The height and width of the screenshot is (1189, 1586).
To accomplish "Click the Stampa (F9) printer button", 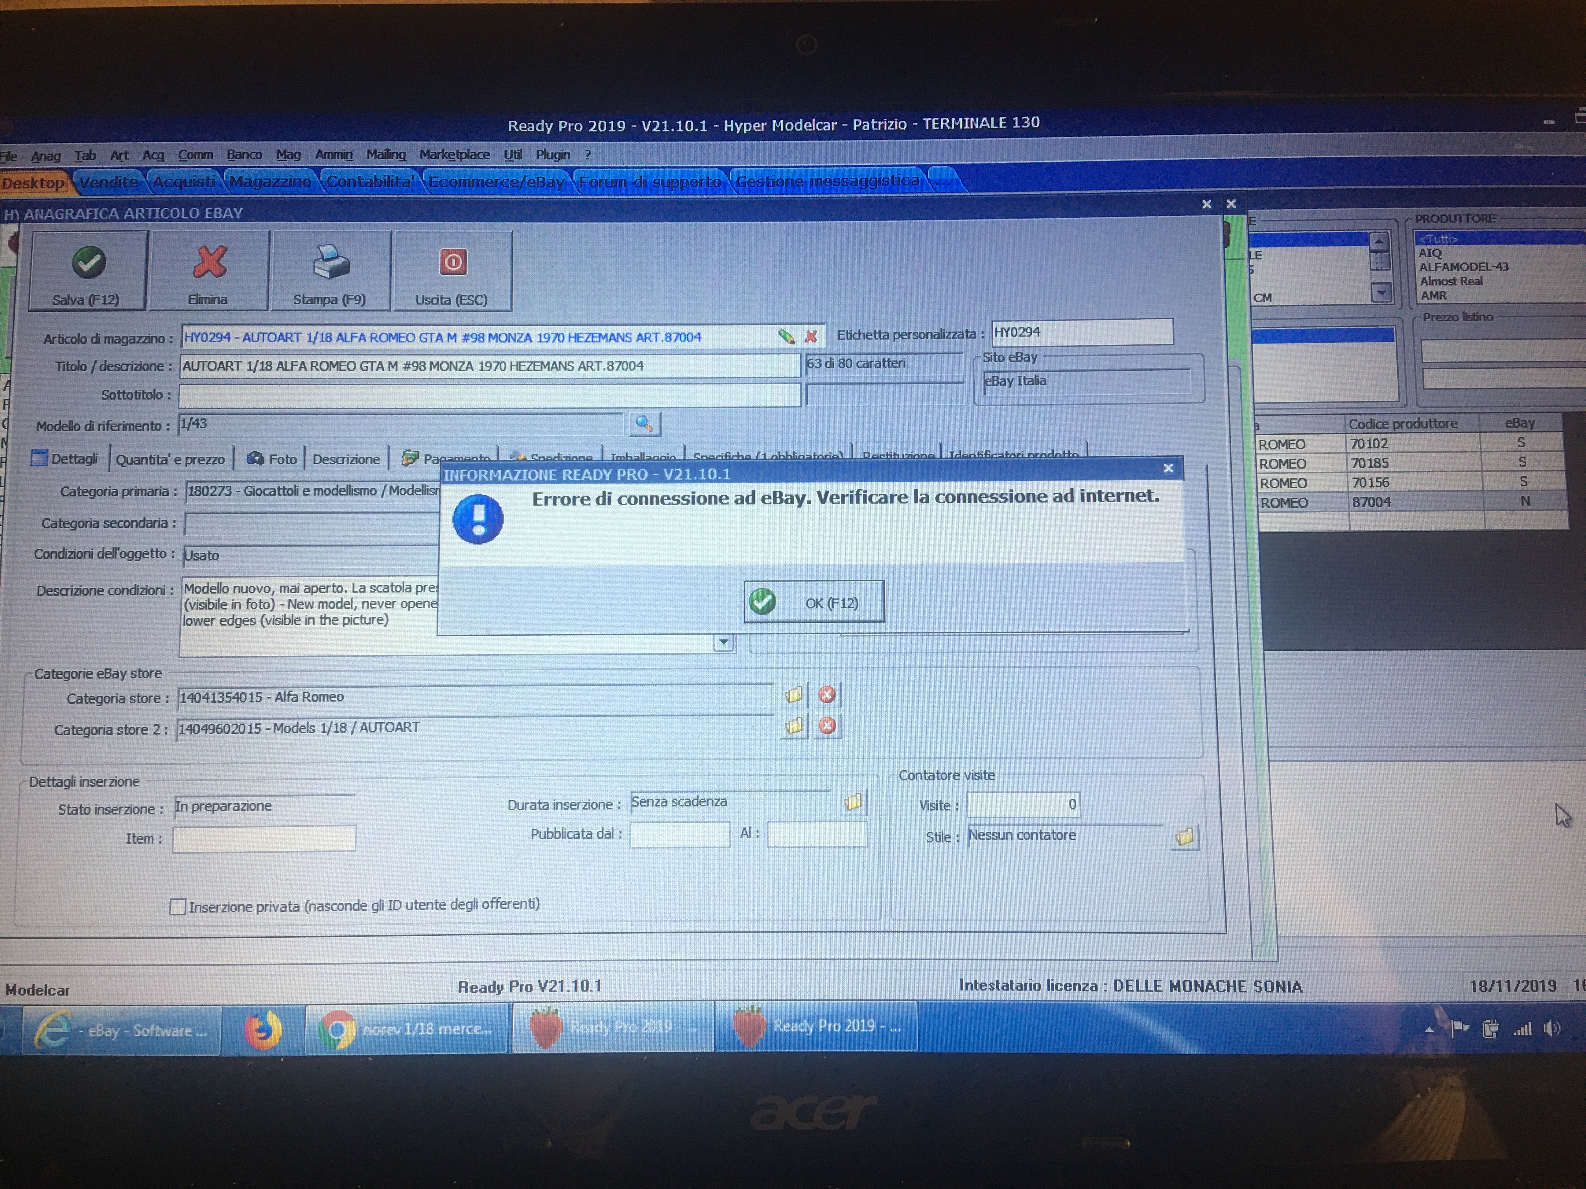I will pyautogui.click(x=330, y=271).
